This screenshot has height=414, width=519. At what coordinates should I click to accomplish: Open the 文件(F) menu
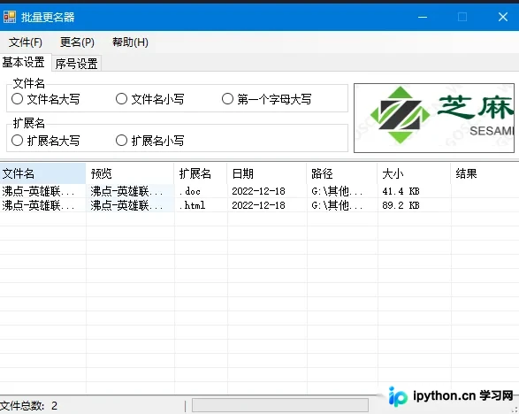point(26,42)
